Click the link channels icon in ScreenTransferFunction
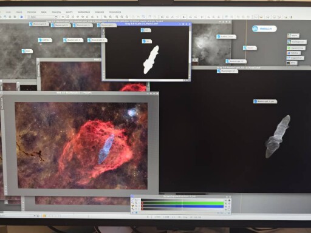 click(132, 200)
